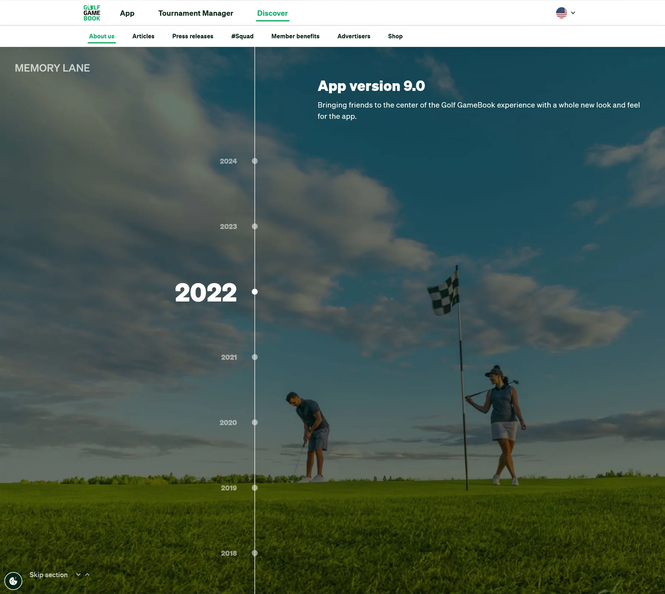Go to the Articles tab
The height and width of the screenshot is (594, 665).
click(x=143, y=36)
